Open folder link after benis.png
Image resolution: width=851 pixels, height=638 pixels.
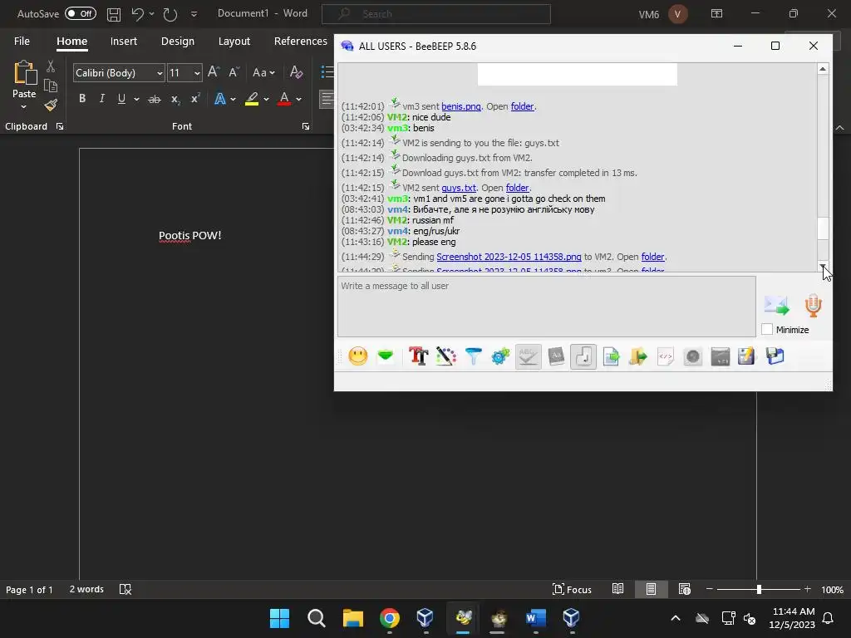click(x=522, y=106)
